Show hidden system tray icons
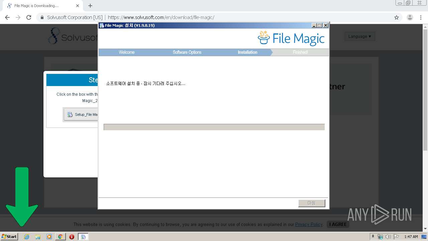Image resolution: width=428 pixels, height=241 pixels. point(373,236)
